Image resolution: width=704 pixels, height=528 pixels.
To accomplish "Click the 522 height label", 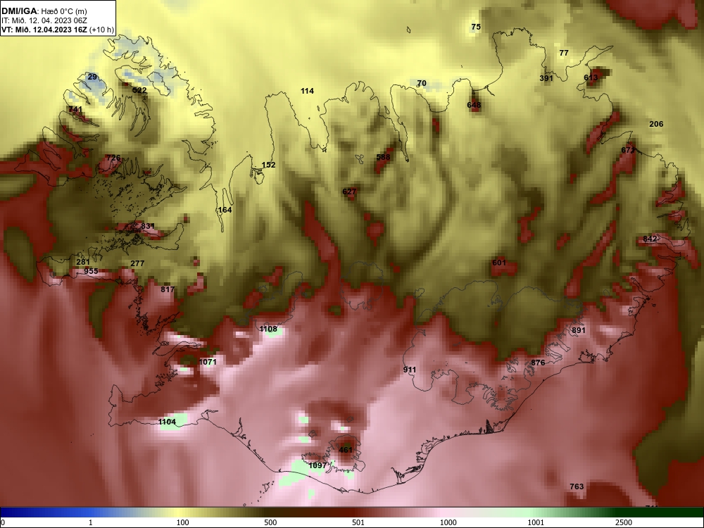I will click(x=139, y=90).
